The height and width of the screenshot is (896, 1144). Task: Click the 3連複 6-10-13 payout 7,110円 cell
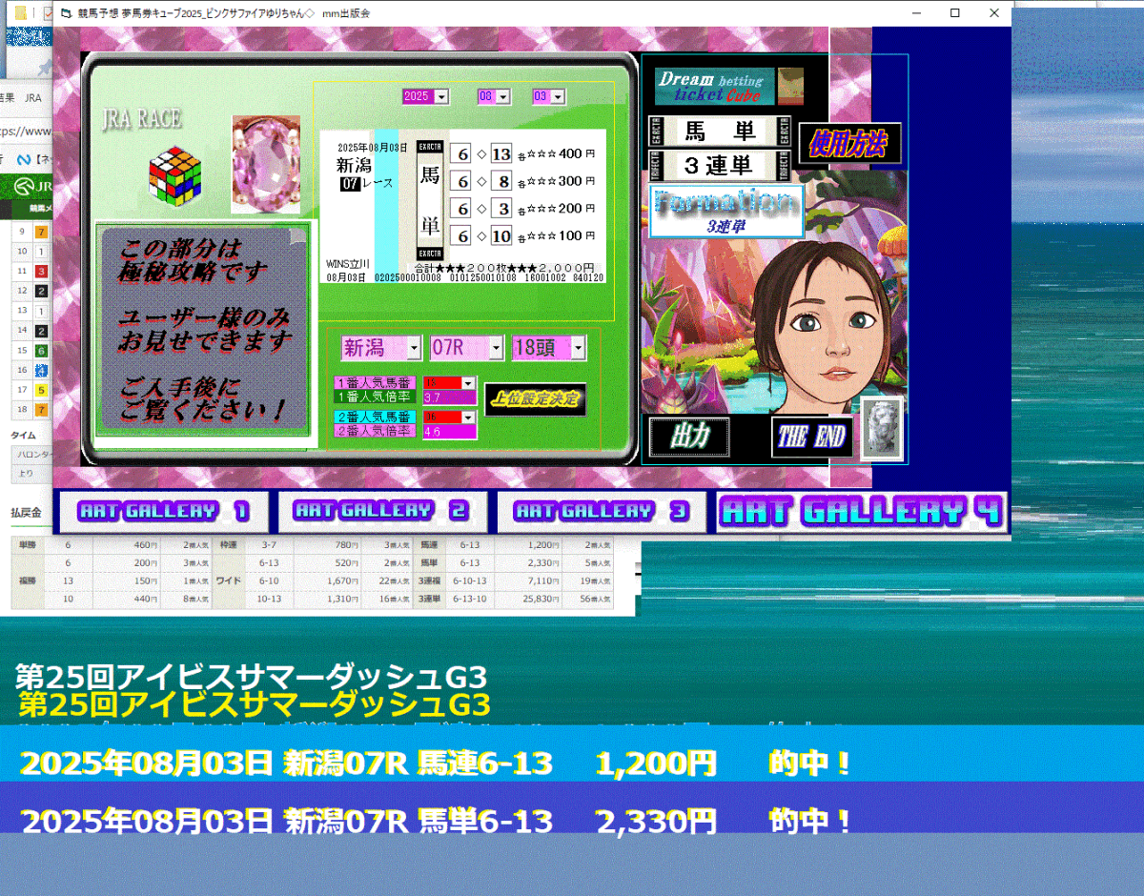[x=529, y=580]
